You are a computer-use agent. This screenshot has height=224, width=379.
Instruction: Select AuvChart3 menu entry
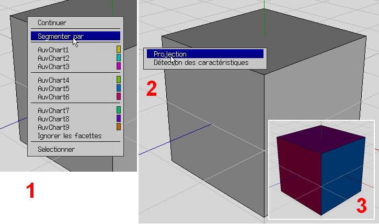75,66
